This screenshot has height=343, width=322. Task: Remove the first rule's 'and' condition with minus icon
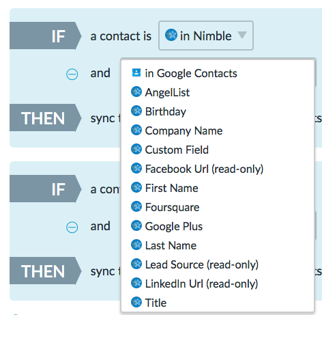[x=72, y=74]
